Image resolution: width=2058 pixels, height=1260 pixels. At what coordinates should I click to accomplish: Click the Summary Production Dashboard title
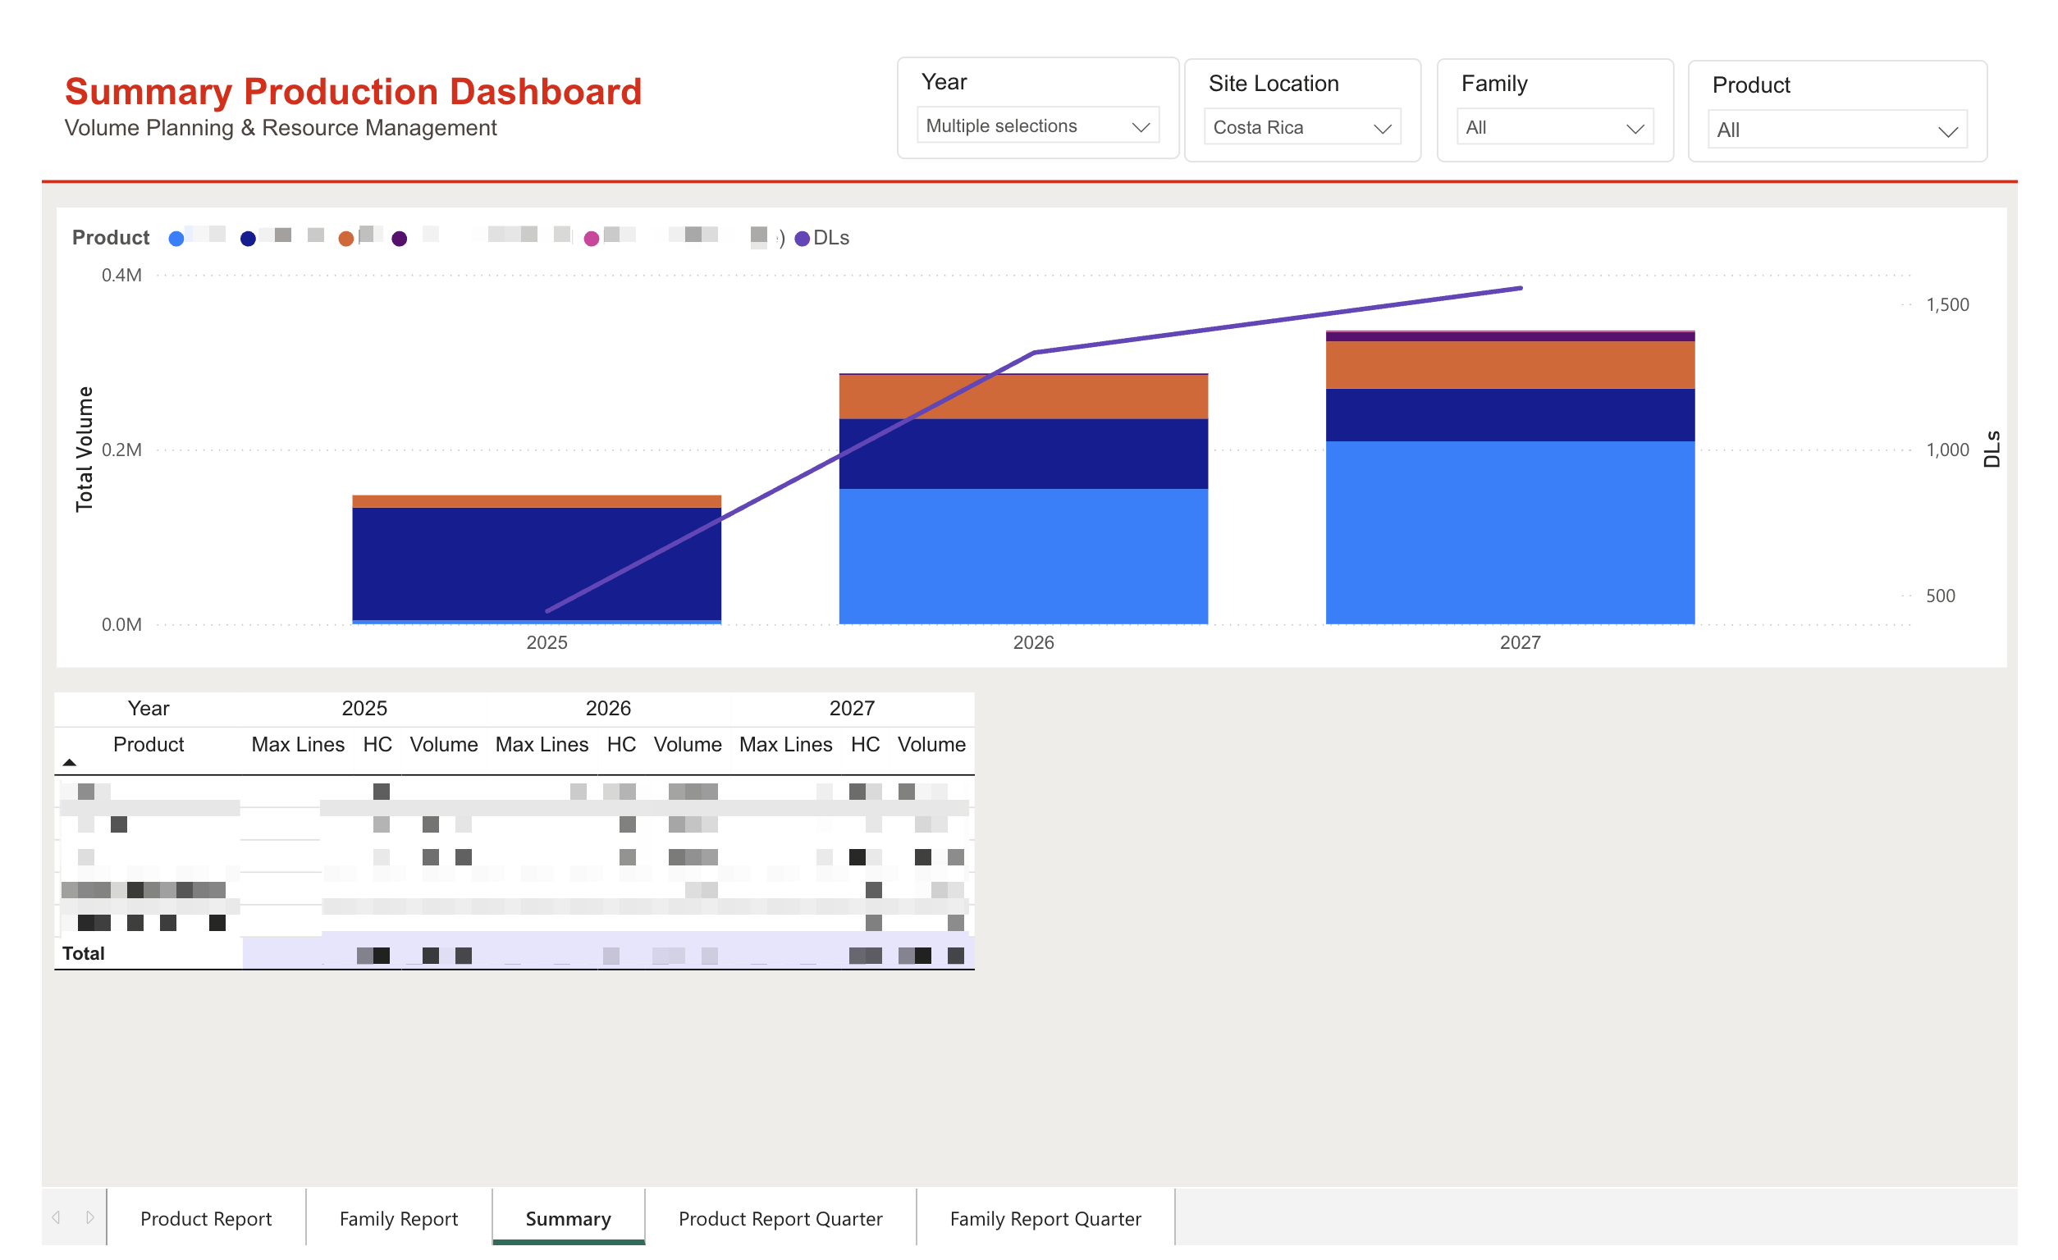click(x=354, y=91)
